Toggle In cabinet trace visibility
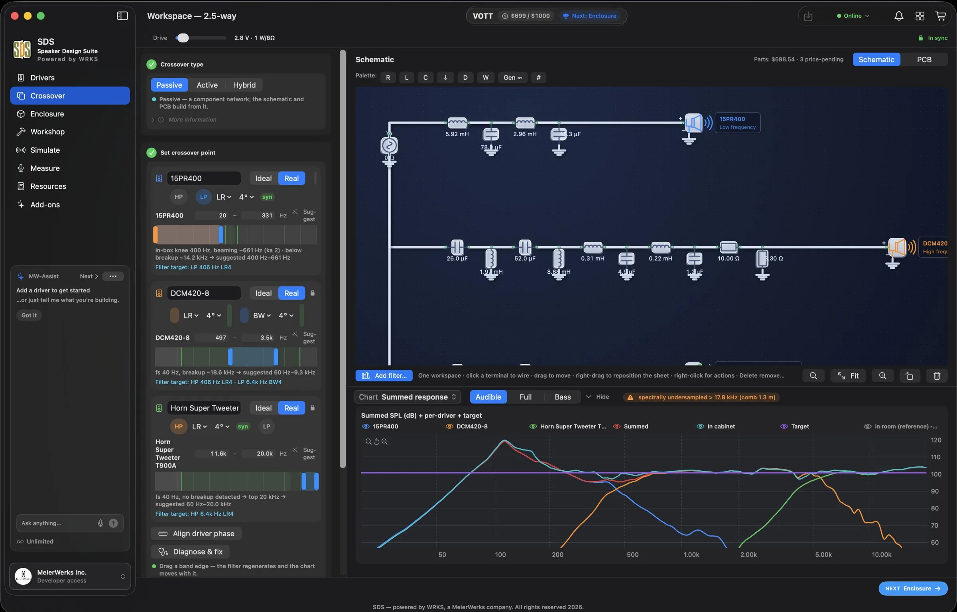 (700, 426)
